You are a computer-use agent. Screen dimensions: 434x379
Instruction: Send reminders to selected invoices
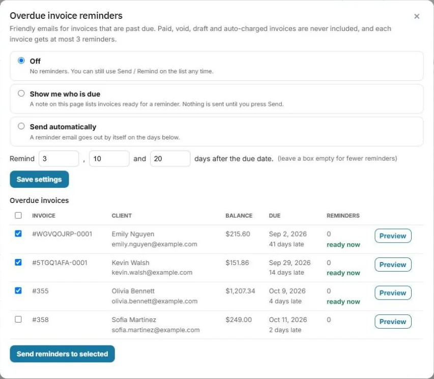(x=62, y=354)
